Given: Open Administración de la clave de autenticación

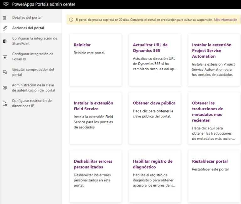Looking at the screenshot, I should click(31, 88).
